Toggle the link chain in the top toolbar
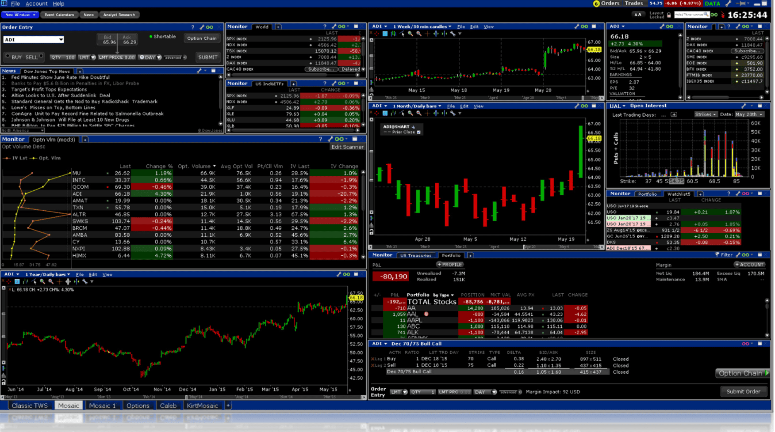The width and height of the screenshot is (775, 432). [714, 15]
